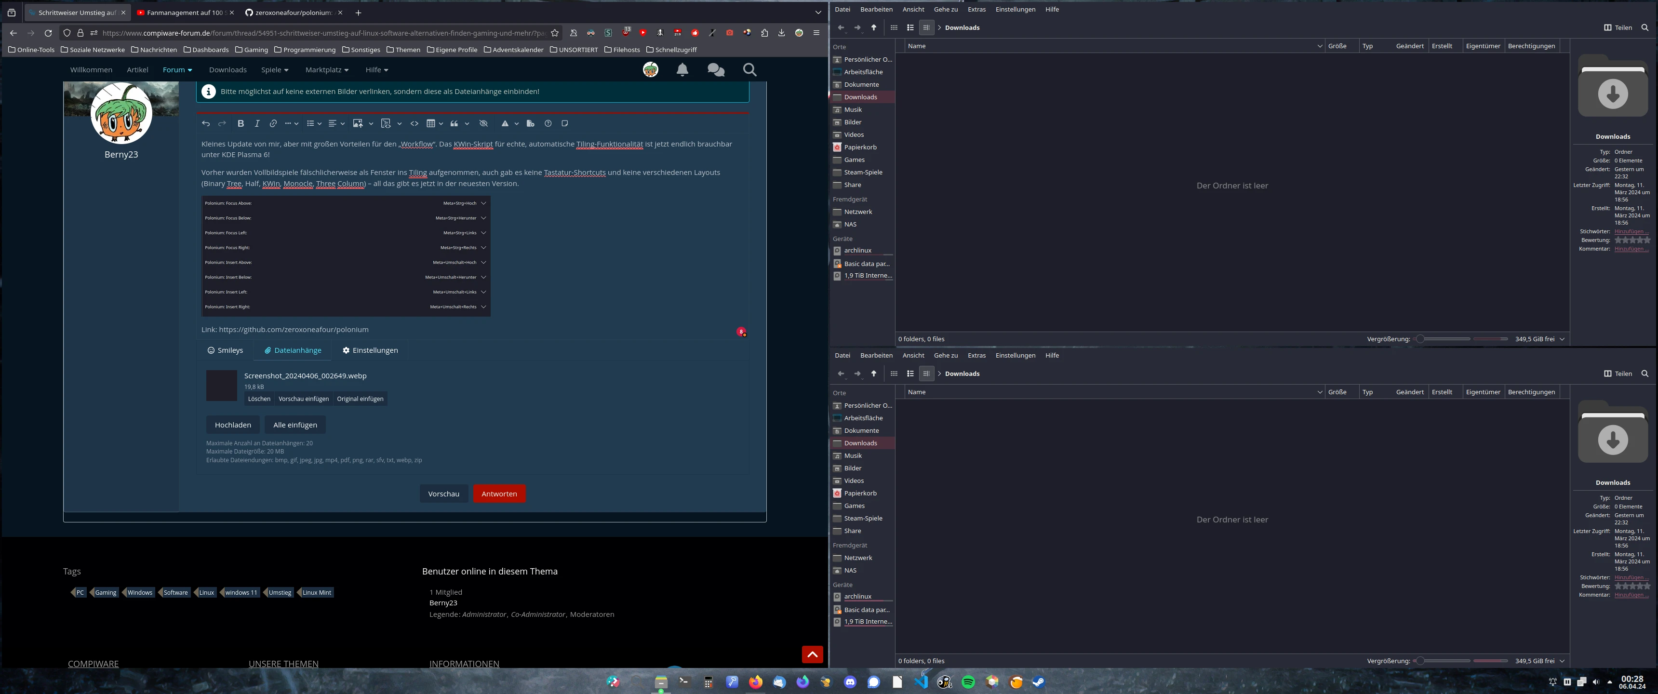
Task: Launch Spotify from the taskbar
Action: (969, 682)
